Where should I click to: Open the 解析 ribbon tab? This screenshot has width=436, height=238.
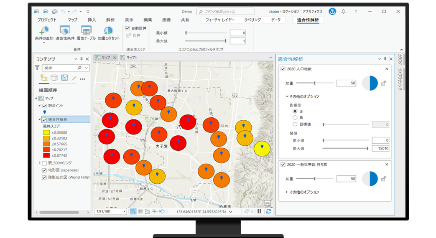110,20
